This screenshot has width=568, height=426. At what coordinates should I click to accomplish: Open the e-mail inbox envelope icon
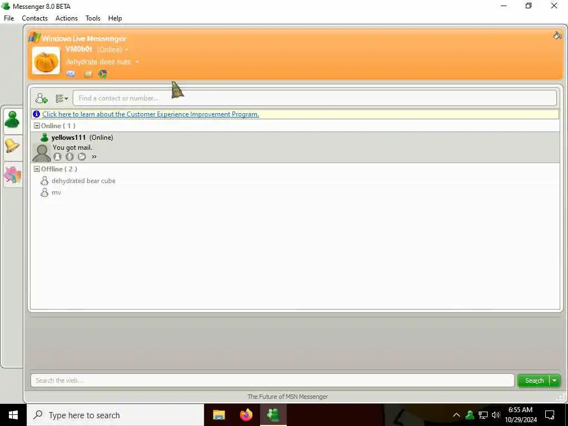click(x=71, y=74)
